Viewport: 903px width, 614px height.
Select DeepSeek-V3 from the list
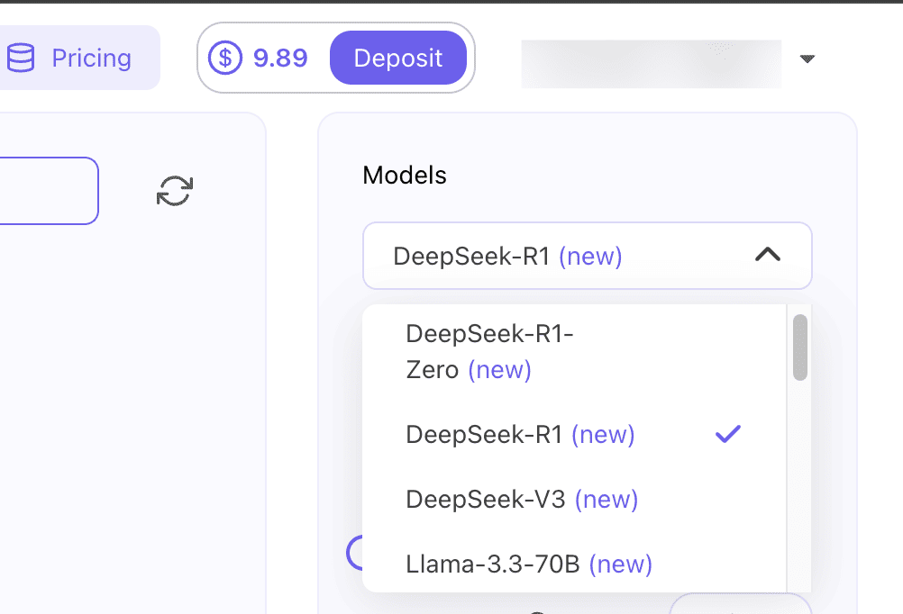pos(573,499)
